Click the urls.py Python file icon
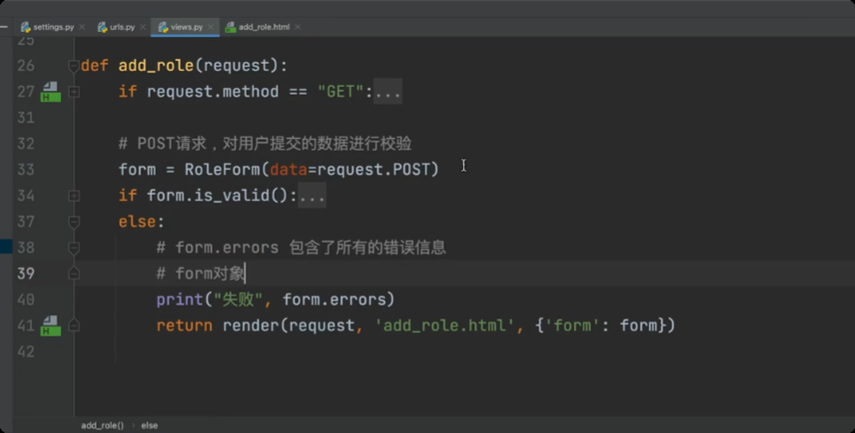Image resolution: width=855 pixels, height=433 pixels. pos(102,27)
